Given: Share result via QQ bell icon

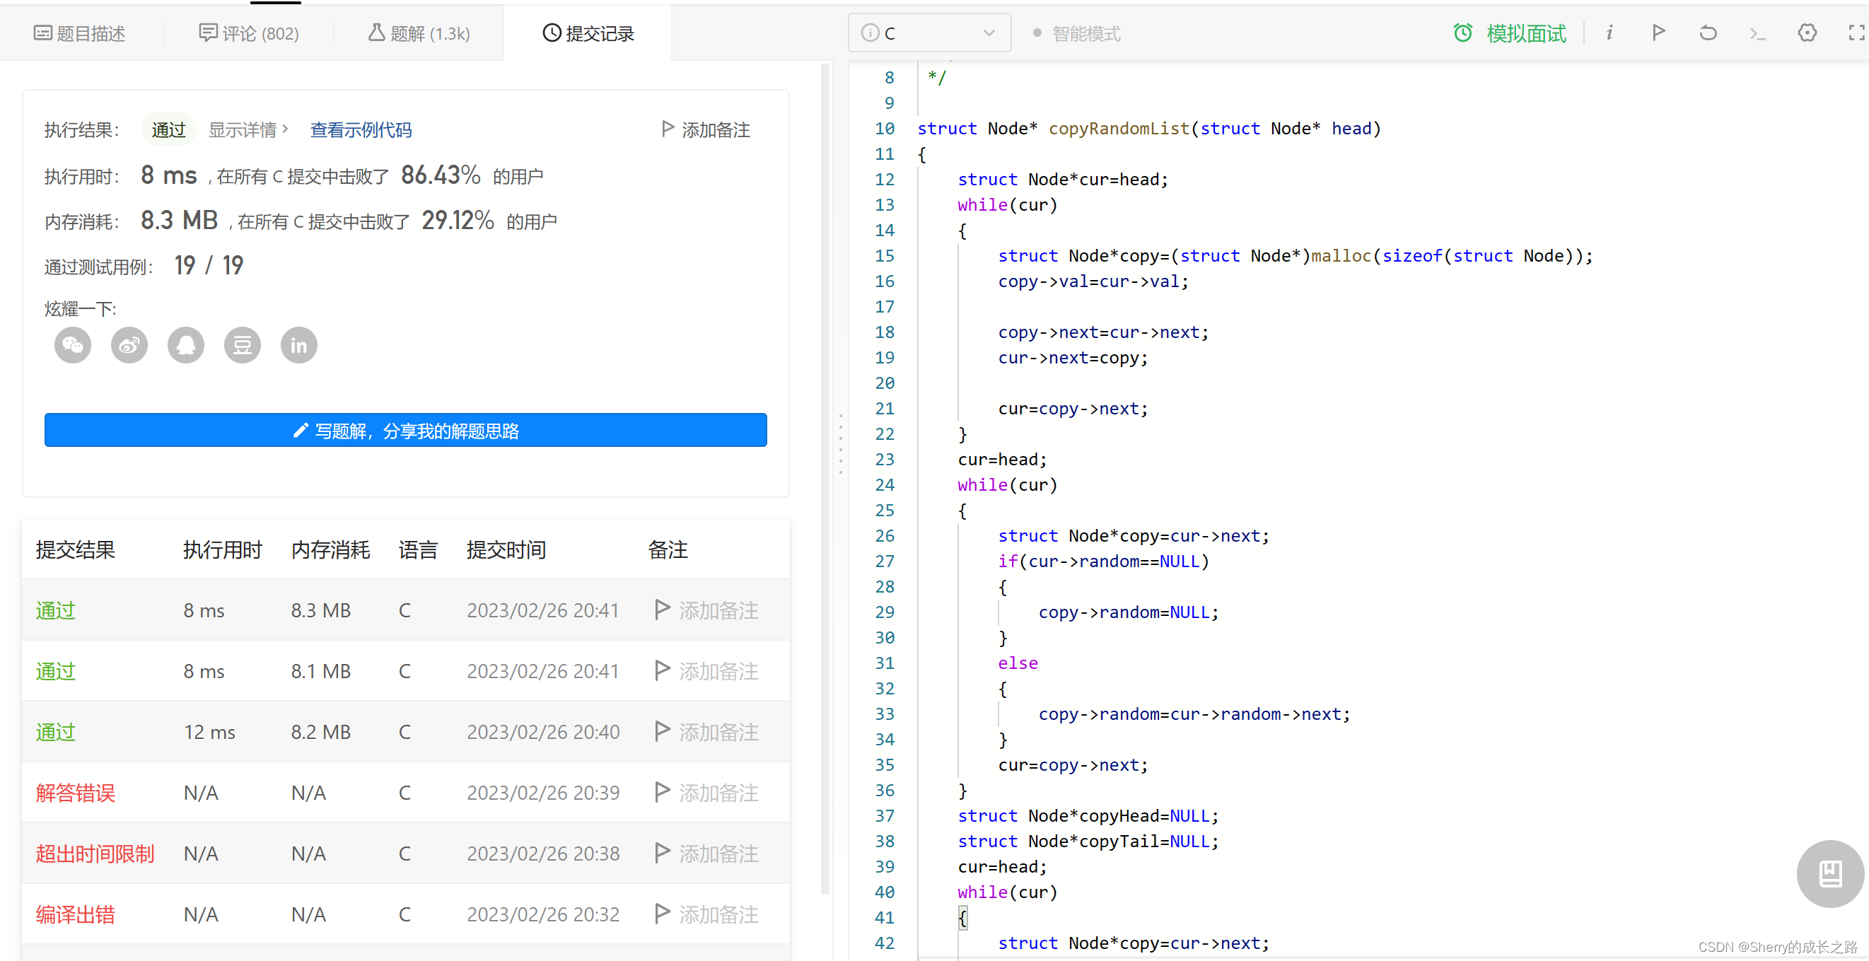Looking at the screenshot, I should click(186, 345).
